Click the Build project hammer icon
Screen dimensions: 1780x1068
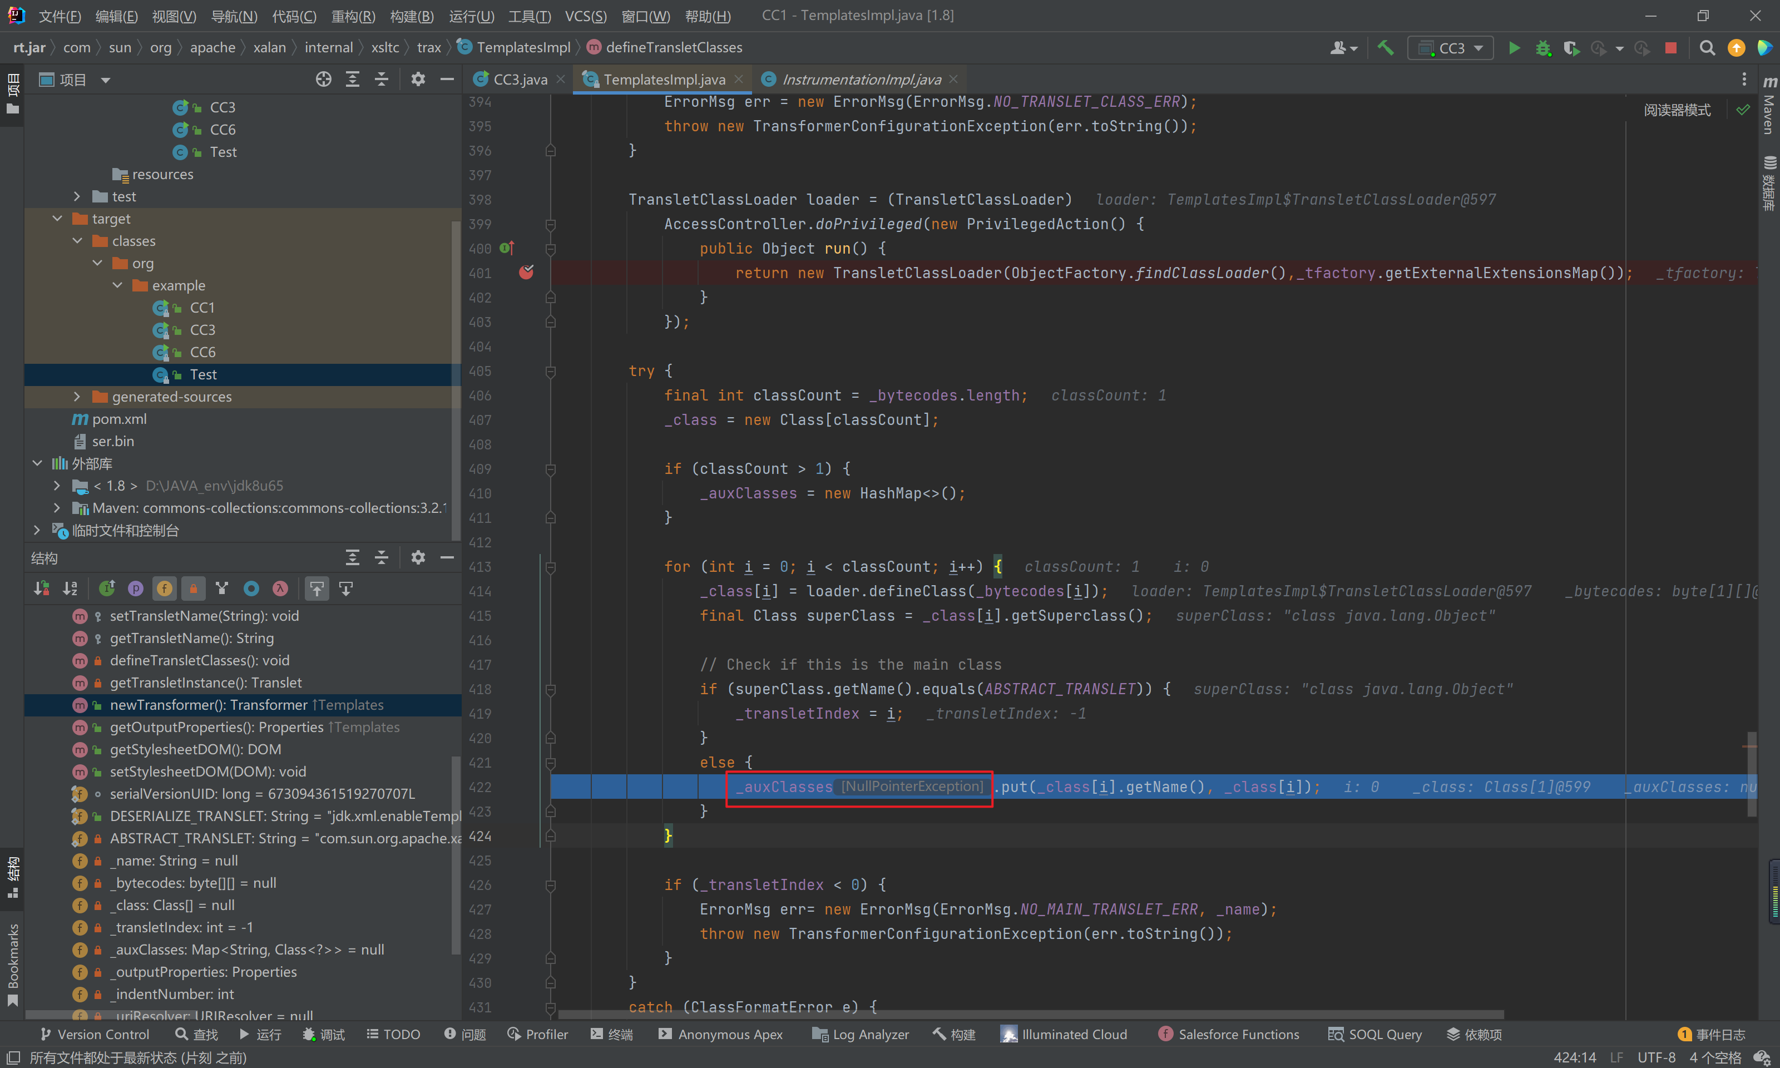[x=1385, y=48]
